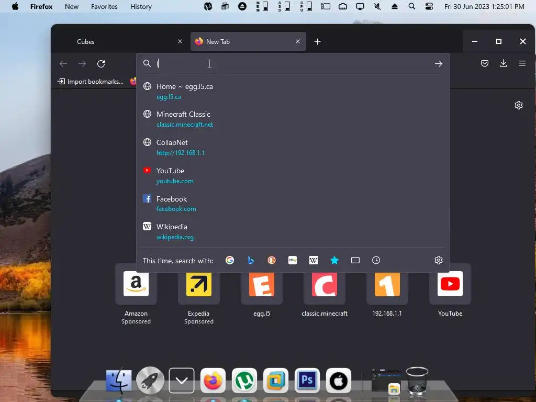Image resolution: width=536 pixels, height=402 pixels.
Task: Search with Wikipedia this time
Action: [x=314, y=261]
